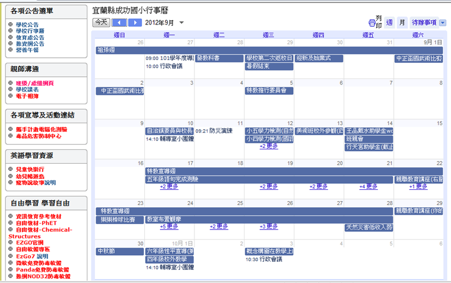Click the printer icon to print calendar
Viewport: 451px width, 283px height.
[x=372, y=23]
